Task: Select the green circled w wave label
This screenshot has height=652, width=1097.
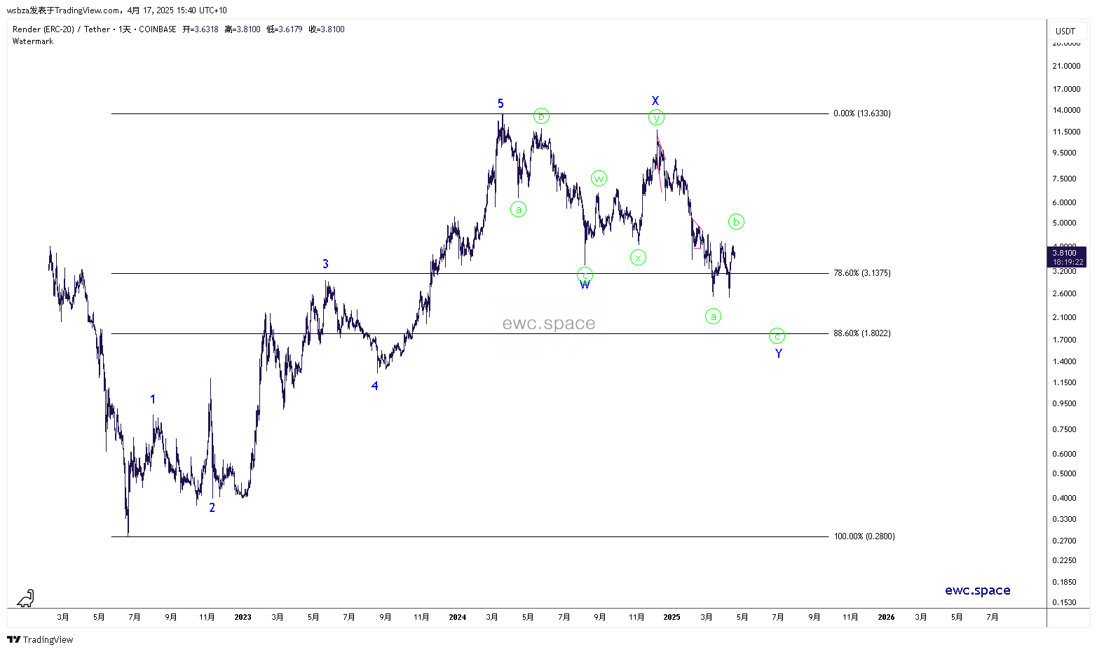Action: click(598, 179)
